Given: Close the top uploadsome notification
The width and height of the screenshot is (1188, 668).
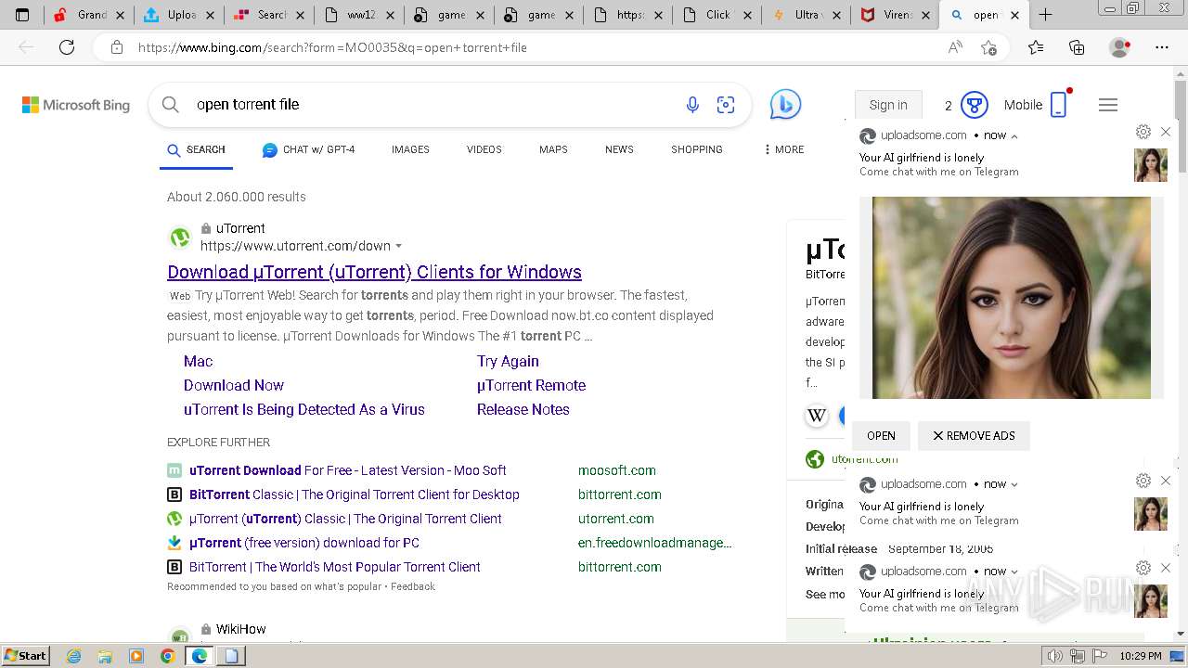Looking at the screenshot, I should (1166, 132).
